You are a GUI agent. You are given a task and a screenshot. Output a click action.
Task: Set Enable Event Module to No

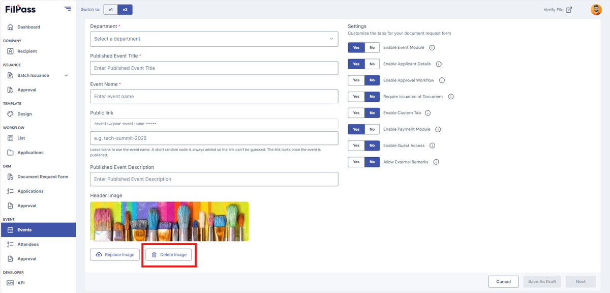pyautogui.click(x=372, y=48)
